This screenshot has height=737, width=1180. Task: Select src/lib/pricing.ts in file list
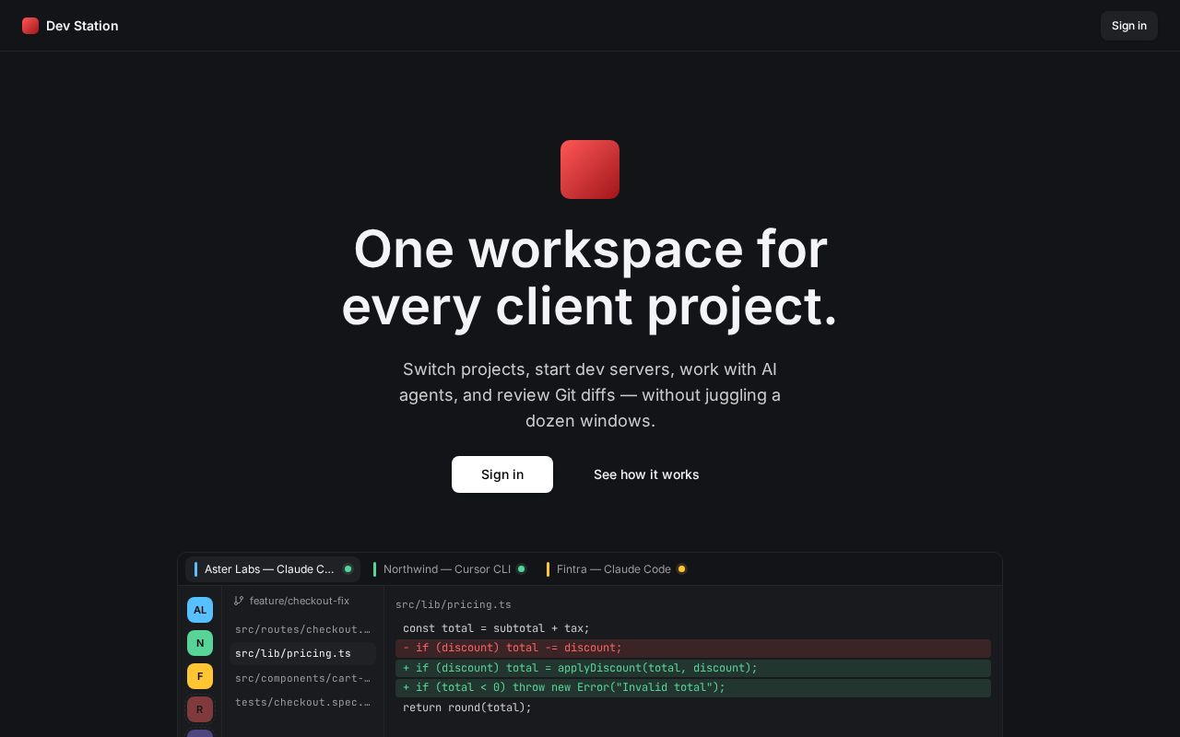tap(302, 653)
